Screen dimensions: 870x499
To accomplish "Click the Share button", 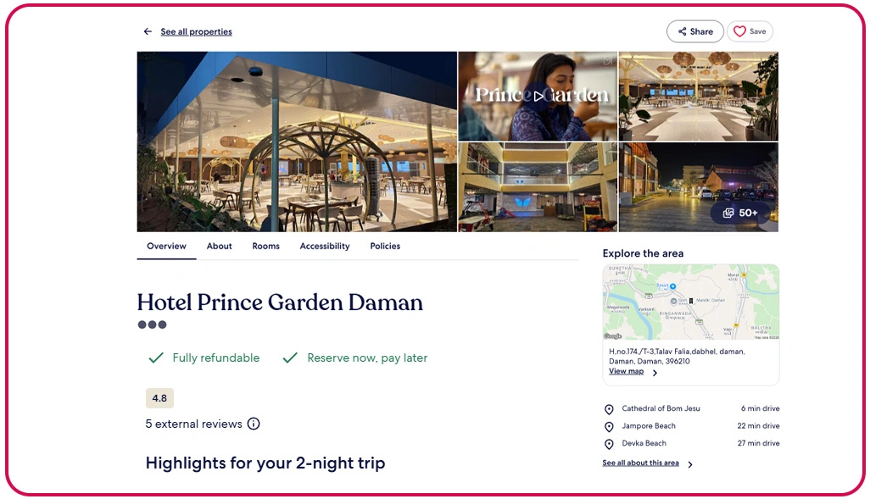I will coord(695,31).
